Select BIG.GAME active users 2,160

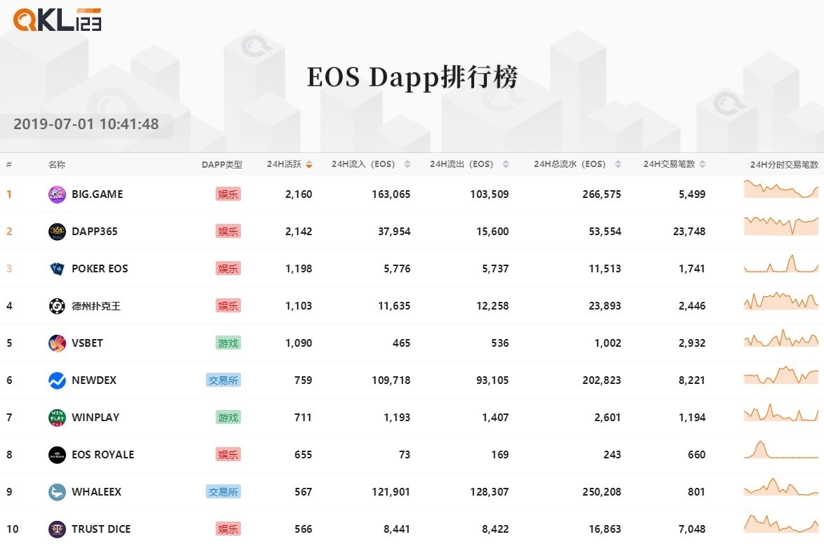[x=299, y=194]
